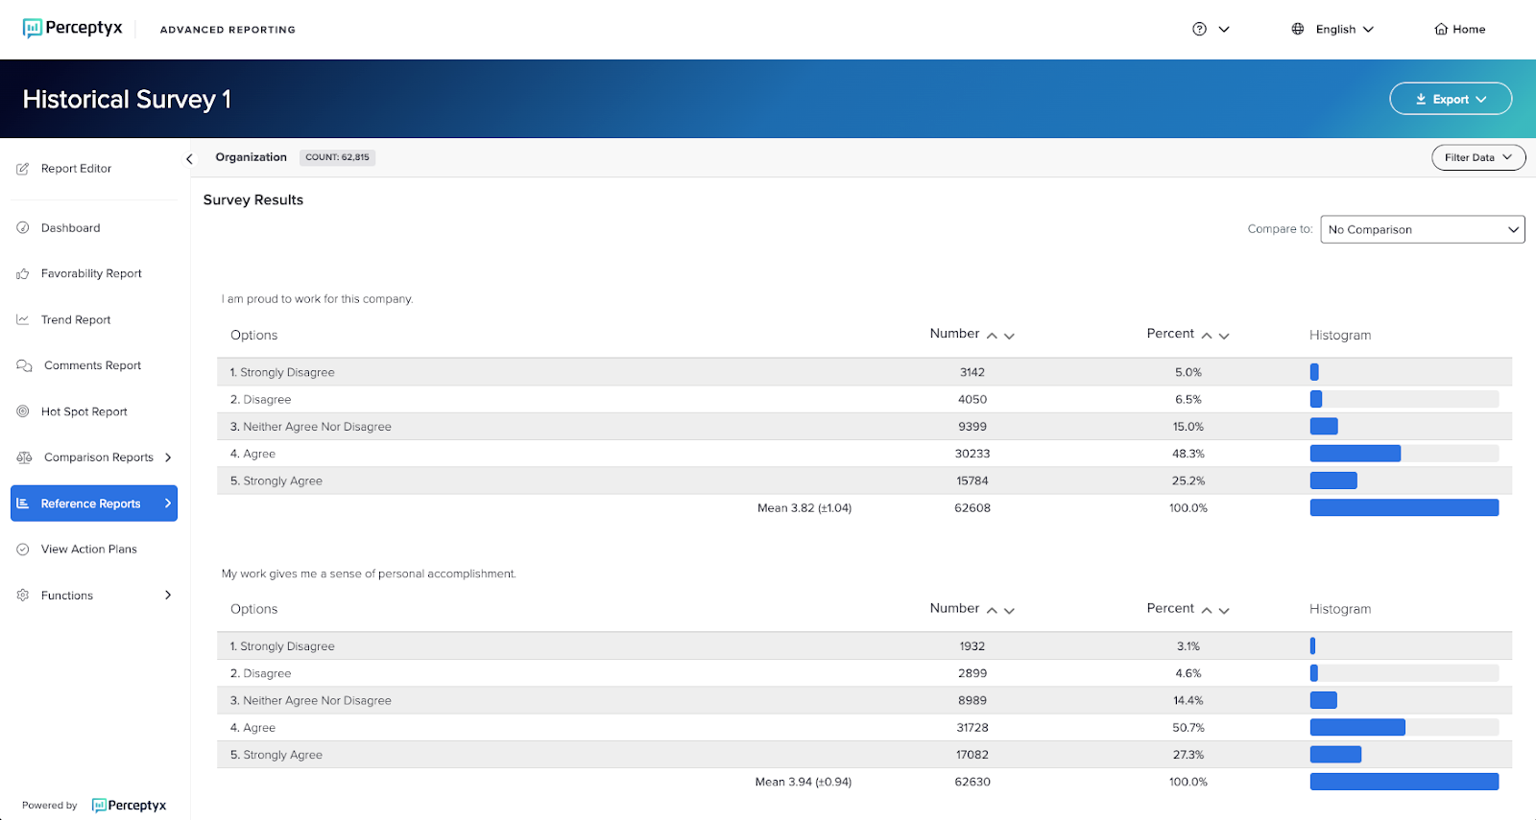Click the Agree 48.3% histogram bar
The width and height of the screenshot is (1536, 820).
pos(1356,454)
